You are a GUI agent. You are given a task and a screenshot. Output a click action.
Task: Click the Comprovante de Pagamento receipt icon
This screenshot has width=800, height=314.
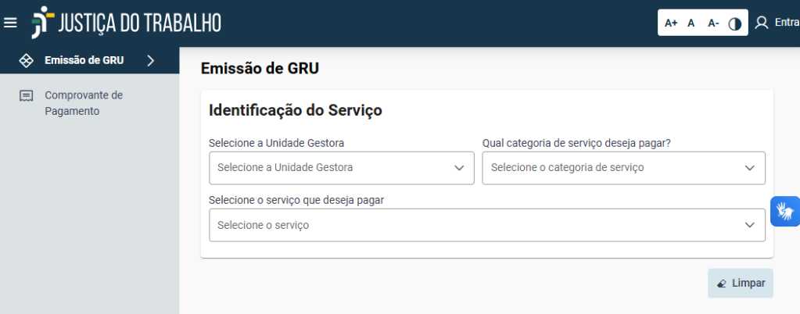(x=26, y=96)
